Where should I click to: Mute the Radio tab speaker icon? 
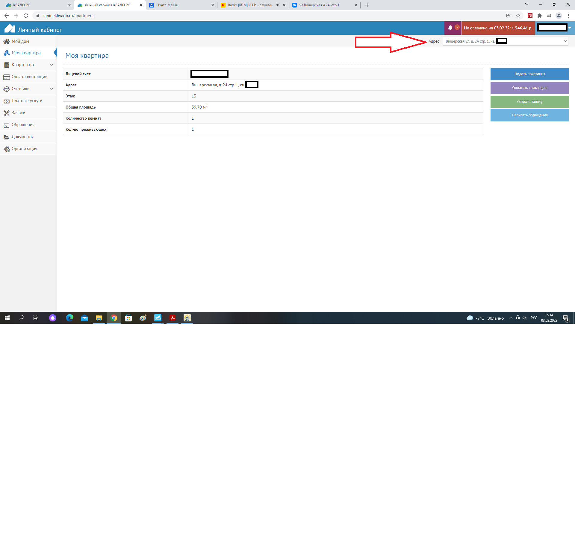coord(278,5)
